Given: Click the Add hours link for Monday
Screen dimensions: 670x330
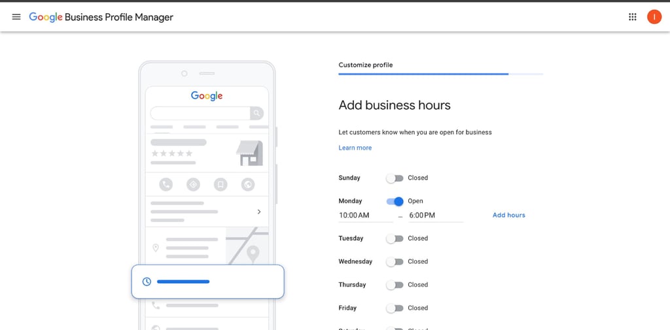Looking at the screenshot, I should pyautogui.click(x=509, y=215).
